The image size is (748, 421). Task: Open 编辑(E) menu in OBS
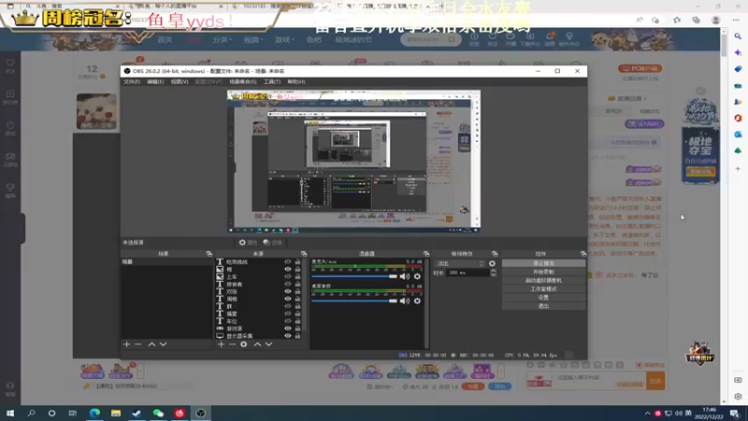click(x=155, y=81)
